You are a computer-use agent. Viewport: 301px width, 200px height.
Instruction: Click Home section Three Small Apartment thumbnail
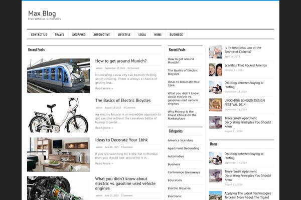tap(215, 176)
